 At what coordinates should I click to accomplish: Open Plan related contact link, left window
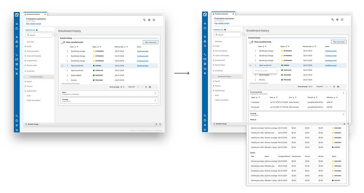(34, 24)
